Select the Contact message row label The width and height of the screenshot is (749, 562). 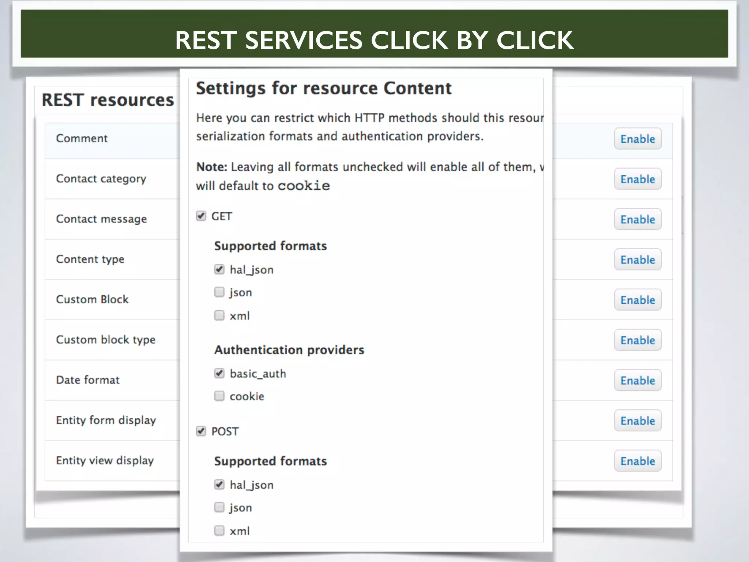[102, 219]
